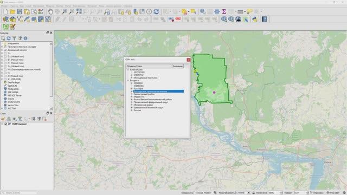The image size is (347, 195).
Task: Select MS SQL Server in Browser panel
Action: pyautogui.click(x=15, y=95)
